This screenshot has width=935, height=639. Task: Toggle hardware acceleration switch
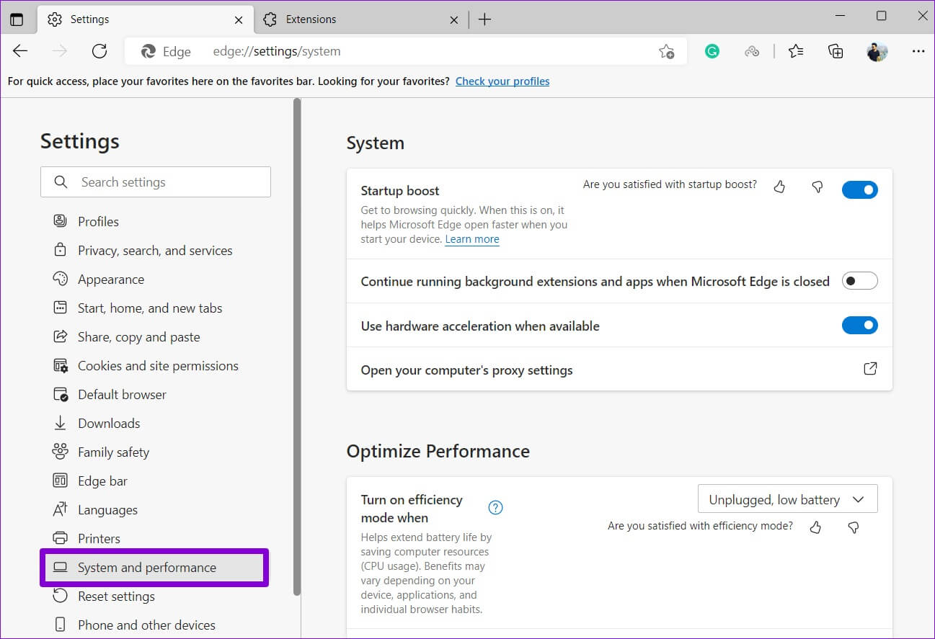point(859,326)
